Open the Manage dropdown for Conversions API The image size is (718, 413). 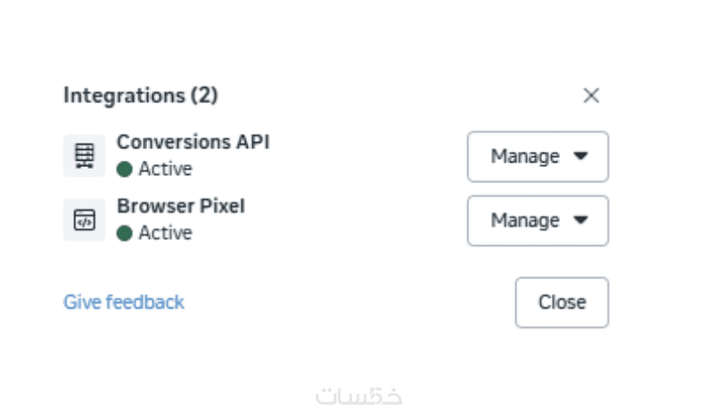click(x=538, y=156)
